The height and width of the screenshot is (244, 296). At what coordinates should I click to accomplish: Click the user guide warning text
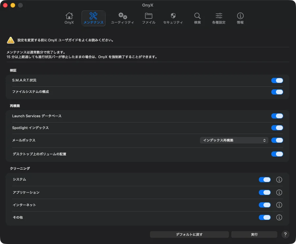pos(65,40)
